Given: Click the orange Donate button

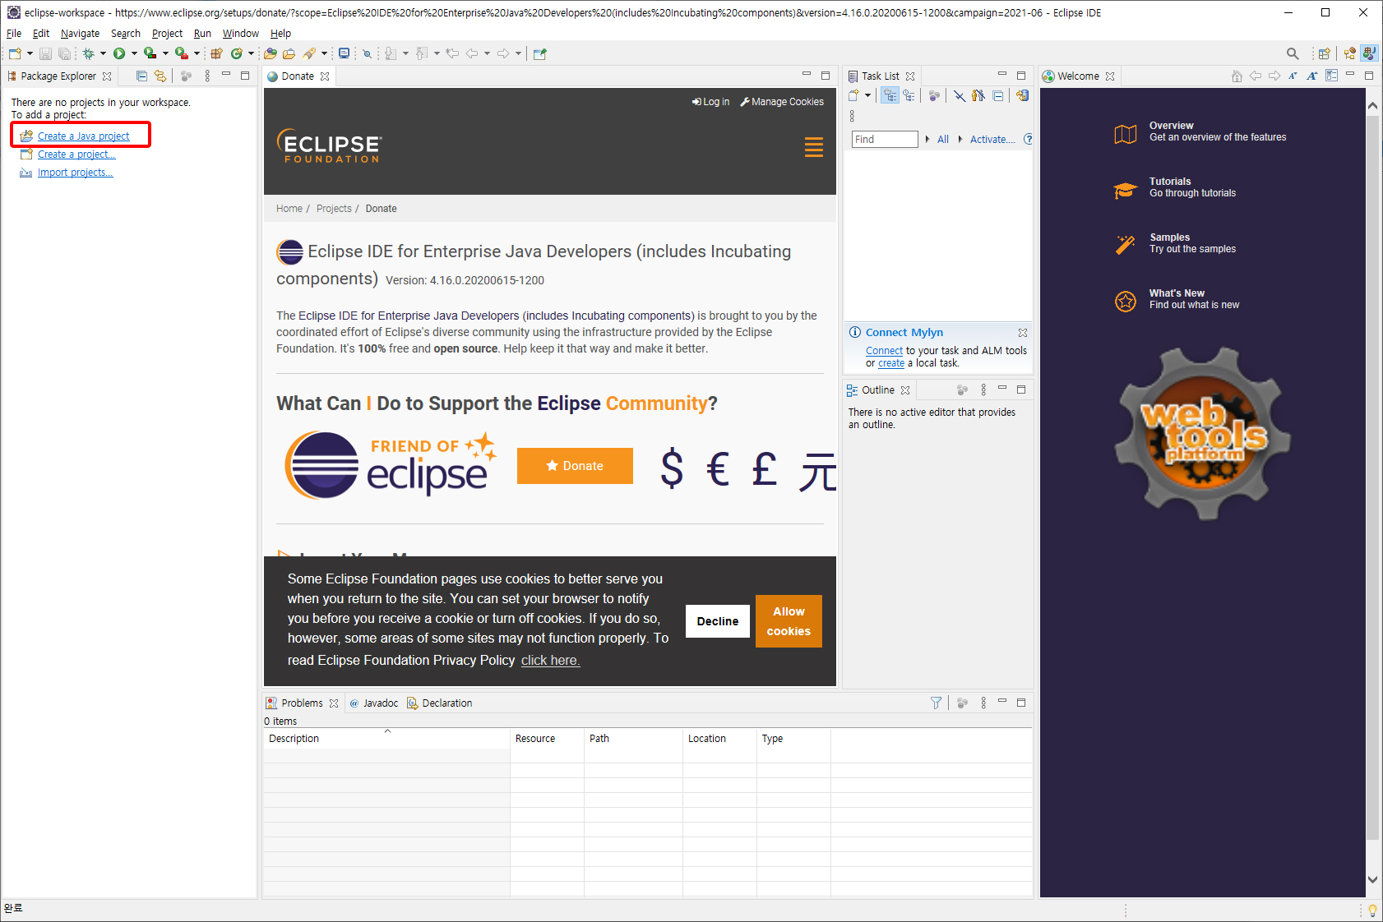Looking at the screenshot, I should pos(575,466).
